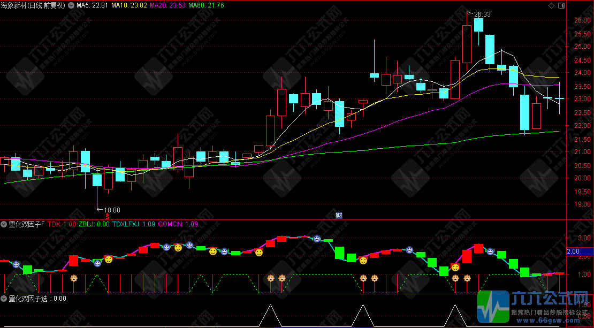Click the 18.80 low price label
594x328 pixels.
coord(111,210)
